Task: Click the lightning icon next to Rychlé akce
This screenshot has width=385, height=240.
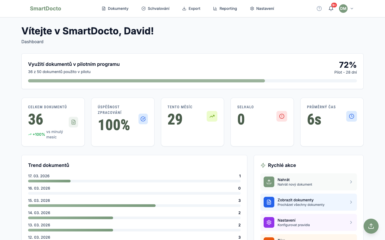Action: click(263, 165)
